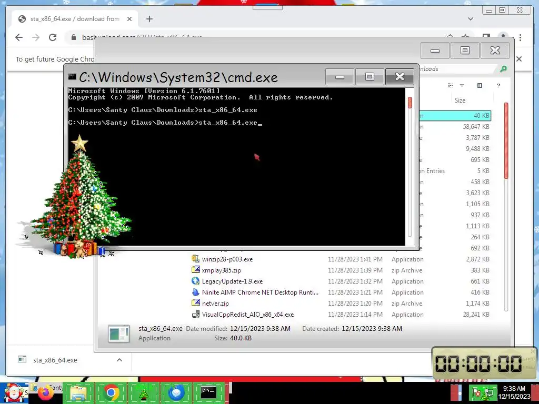539x404 pixels.
Task: Click the 58,647 KB size cell
Action: [x=476, y=127]
